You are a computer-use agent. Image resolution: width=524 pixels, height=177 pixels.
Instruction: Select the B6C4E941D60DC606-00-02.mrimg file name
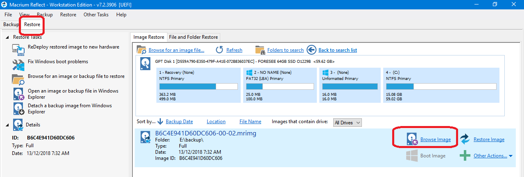(x=206, y=133)
